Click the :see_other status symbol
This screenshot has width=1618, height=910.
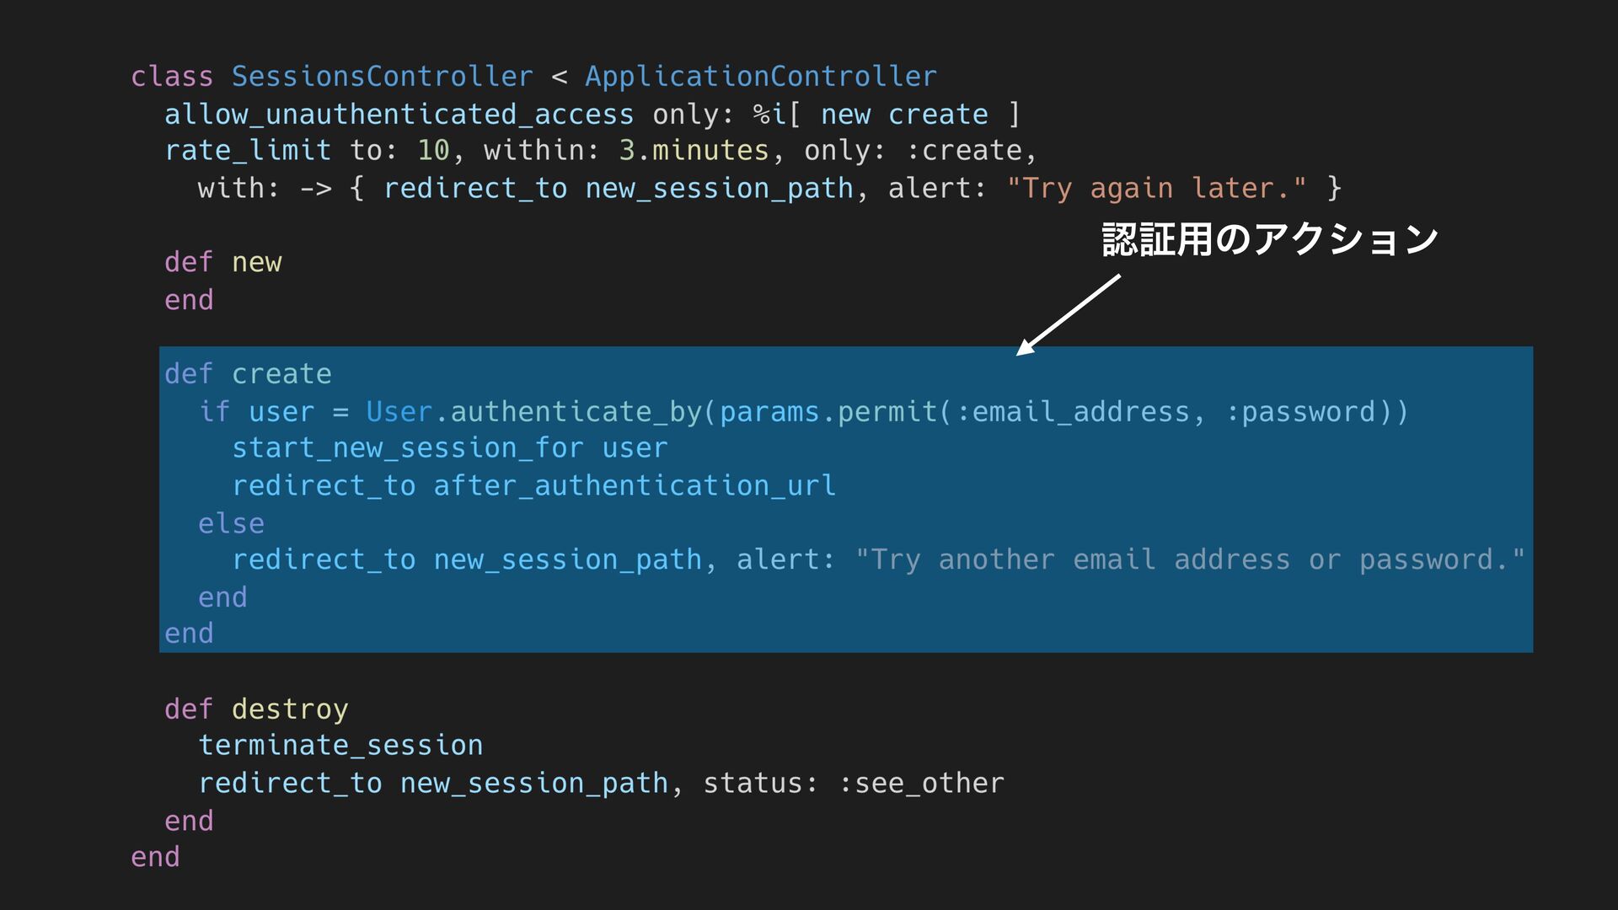(921, 784)
